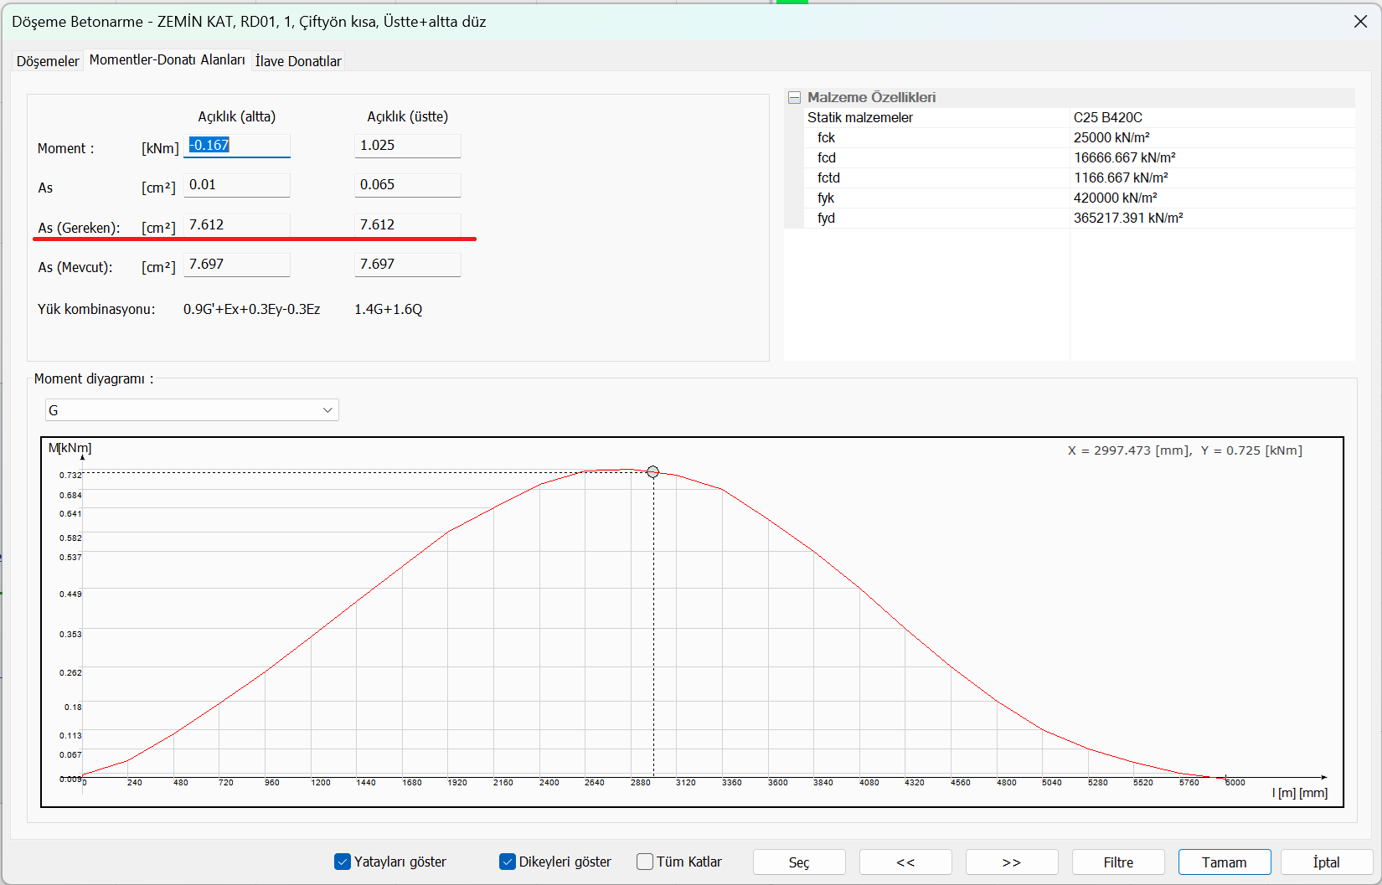
Task: Click the fyd value 365217.391 kN/m²
Action: point(1128,219)
